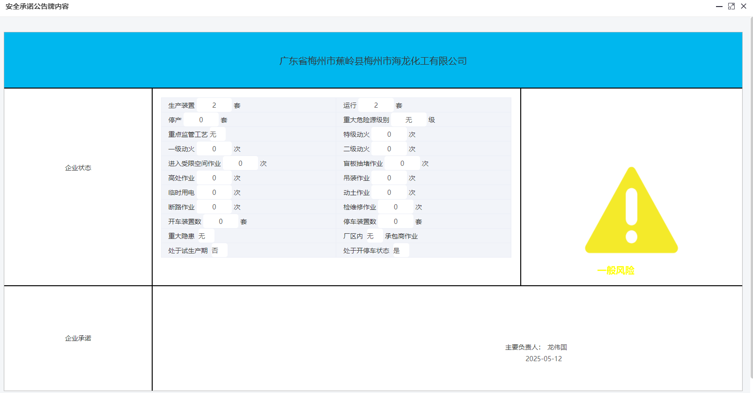Close the 安全承诺公告牌内容 dialog
The image size is (753, 393).
point(744,6)
